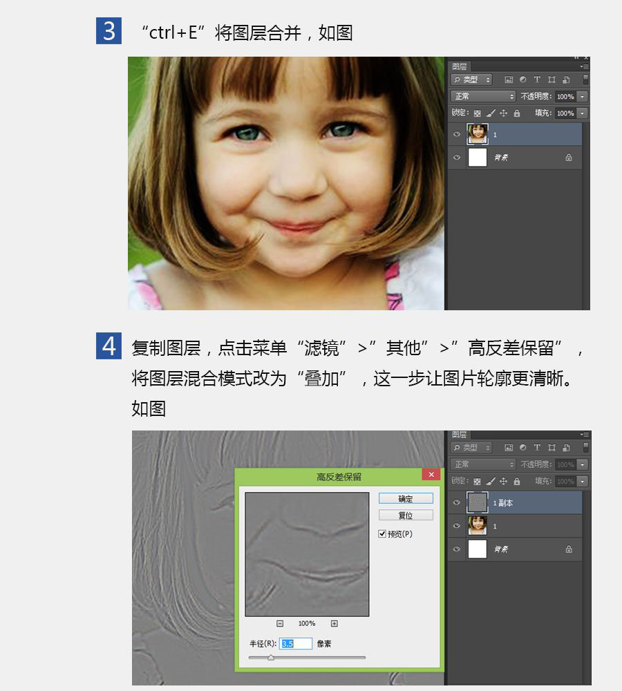Zoom out the 高反差保留 dialog preview with minus icon
Screen dimensions: 622x691
point(280,623)
